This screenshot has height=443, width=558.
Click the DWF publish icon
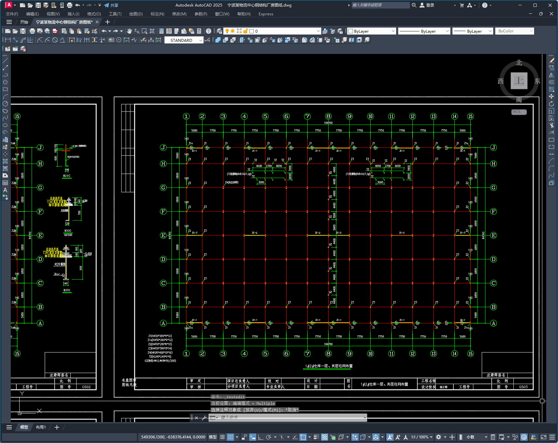[x=55, y=31]
